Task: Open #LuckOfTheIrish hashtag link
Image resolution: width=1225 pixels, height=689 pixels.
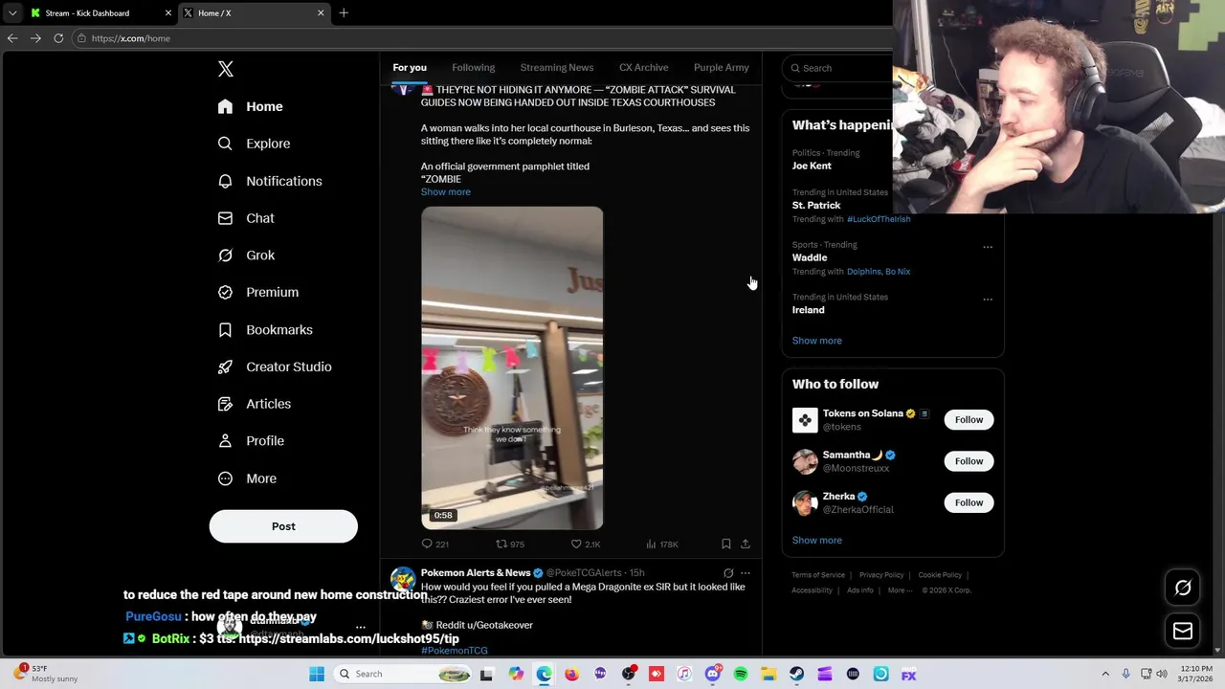Action: pos(879,219)
